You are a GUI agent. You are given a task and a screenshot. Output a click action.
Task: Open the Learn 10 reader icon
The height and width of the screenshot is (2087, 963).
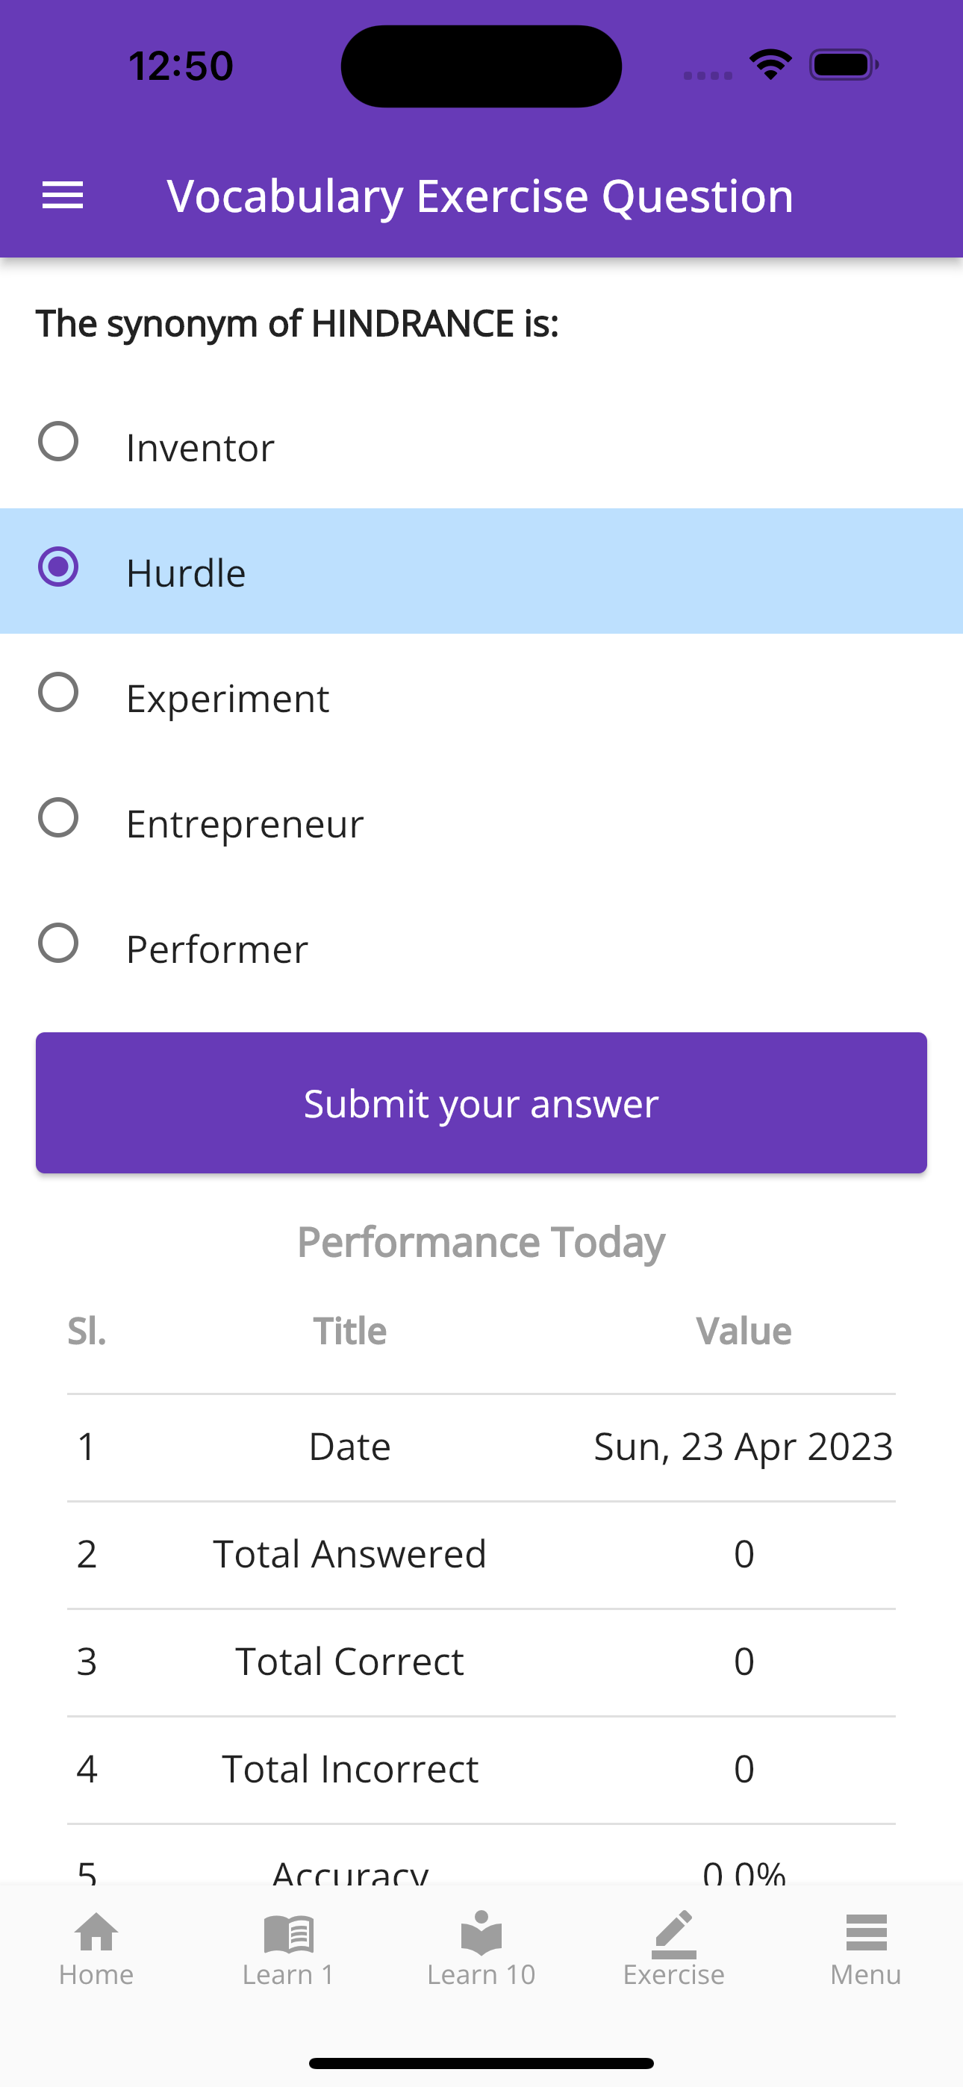(481, 1933)
